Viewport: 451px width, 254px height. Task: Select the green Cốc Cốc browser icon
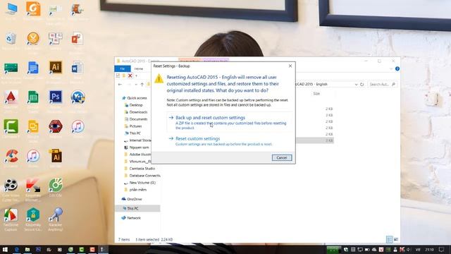point(56,188)
